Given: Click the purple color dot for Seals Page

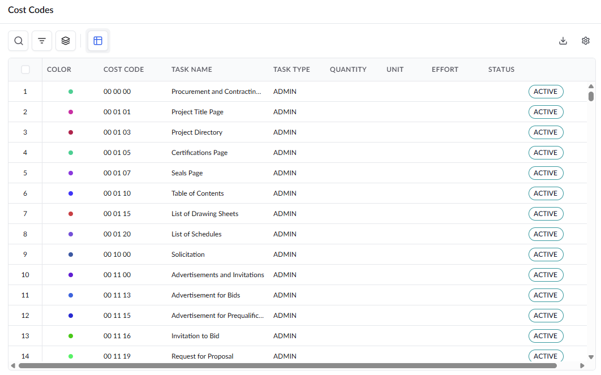Looking at the screenshot, I should click(x=71, y=173).
